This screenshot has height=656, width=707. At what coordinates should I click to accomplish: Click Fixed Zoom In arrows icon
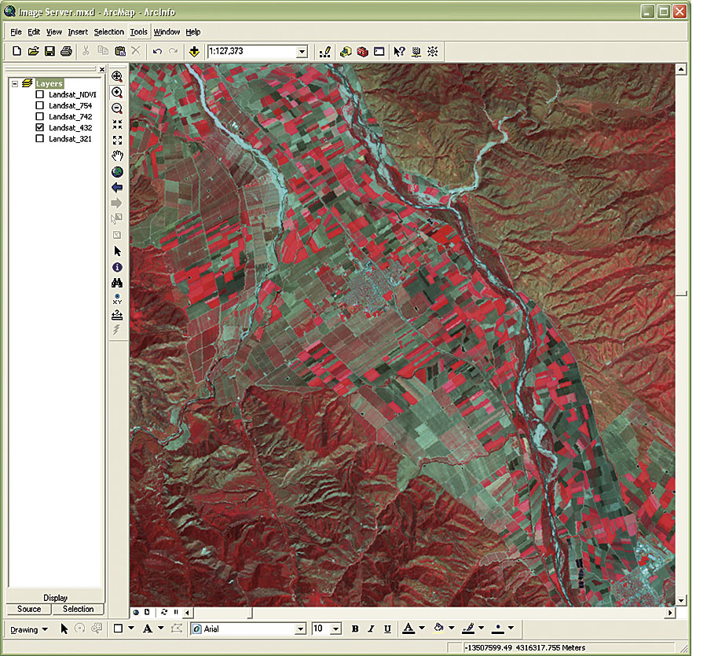pos(117,124)
